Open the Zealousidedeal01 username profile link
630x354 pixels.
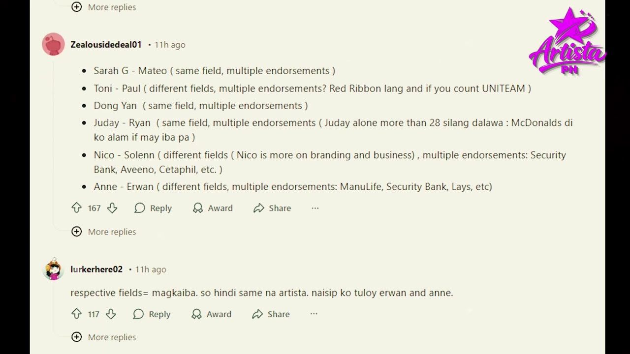coord(106,45)
